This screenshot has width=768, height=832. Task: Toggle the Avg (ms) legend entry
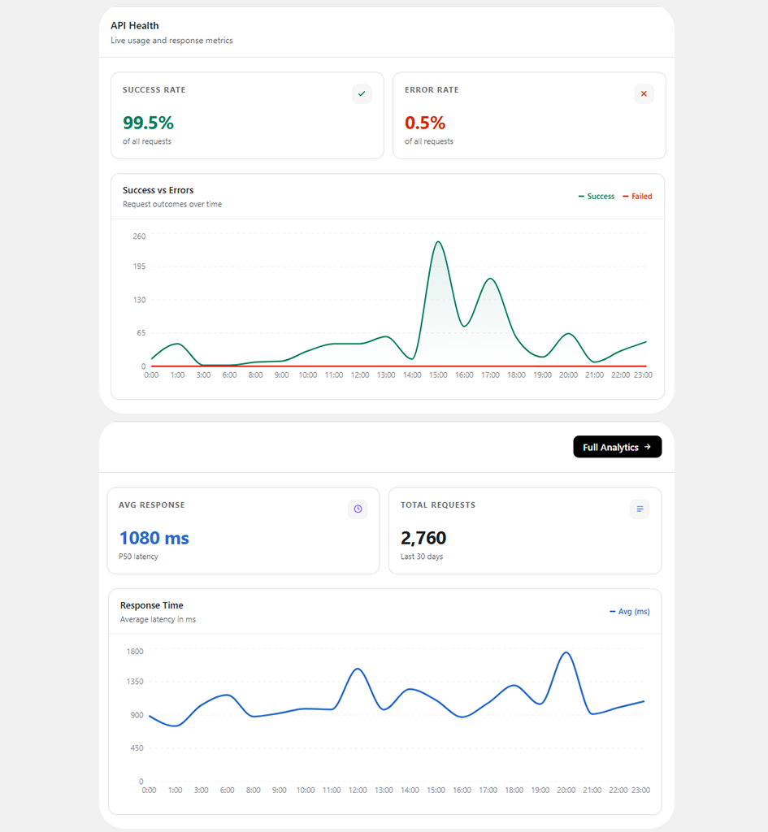click(630, 611)
